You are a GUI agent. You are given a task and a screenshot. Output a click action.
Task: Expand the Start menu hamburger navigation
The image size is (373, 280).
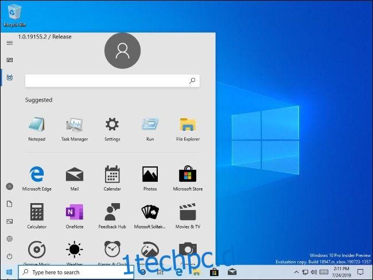10,43
